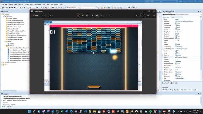Click the Visual Studio Code icon in taskbar
The height and width of the screenshot is (114, 203).
tap(85, 111)
